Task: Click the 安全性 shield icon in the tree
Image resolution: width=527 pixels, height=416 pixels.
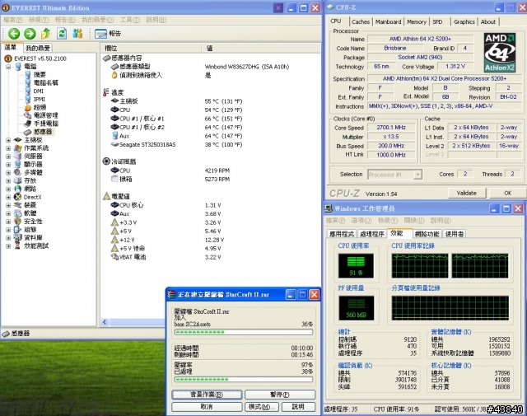Action: click(x=18, y=222)
